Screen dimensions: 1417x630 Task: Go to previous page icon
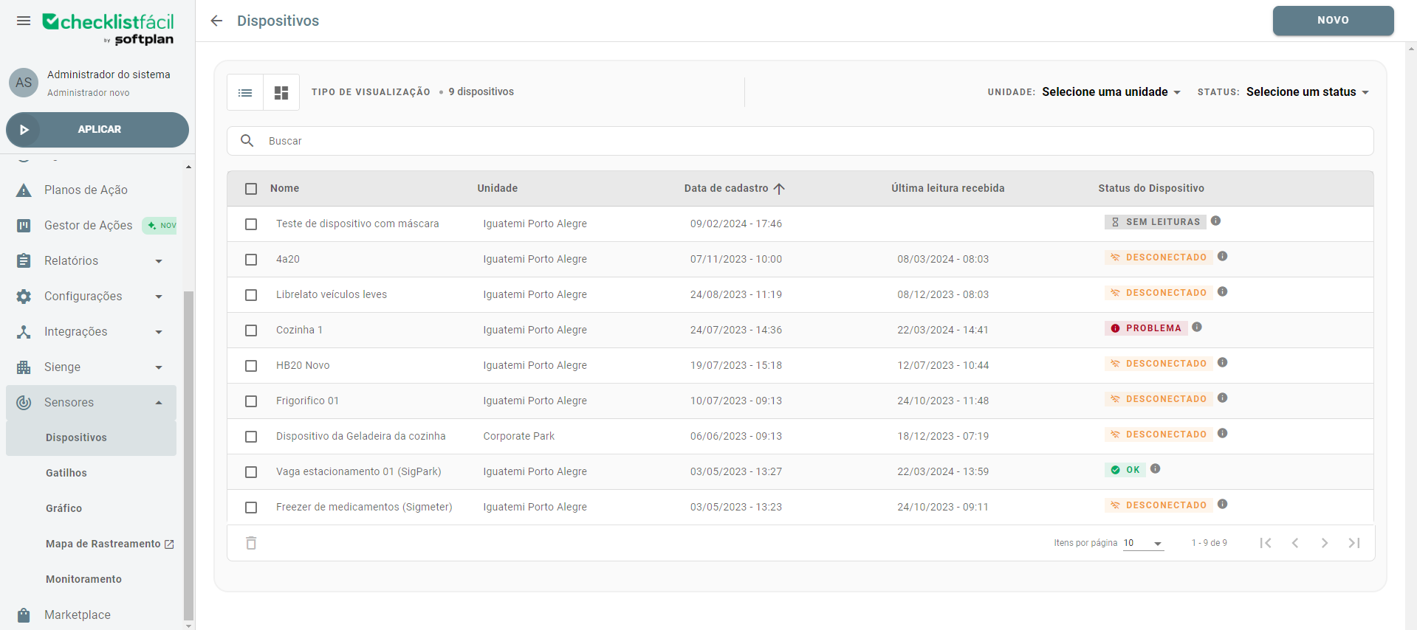click(1295, 543)
